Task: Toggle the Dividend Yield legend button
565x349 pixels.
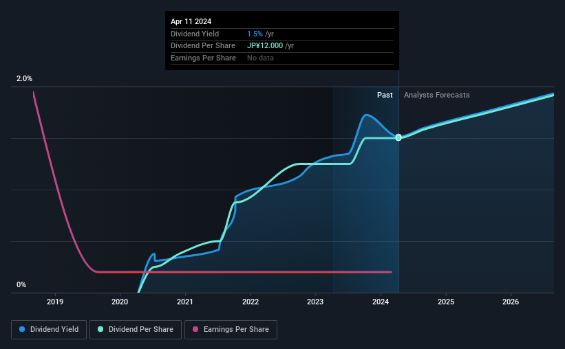Action: point(49,330)
